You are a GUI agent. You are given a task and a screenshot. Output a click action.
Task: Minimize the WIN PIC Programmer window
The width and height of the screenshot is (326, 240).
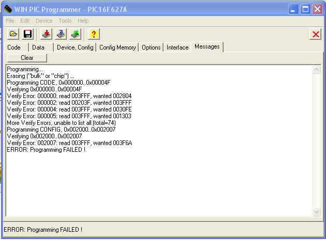293,9
